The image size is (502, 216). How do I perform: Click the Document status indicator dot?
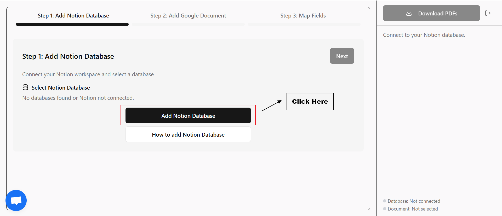(x=385, y=209)
